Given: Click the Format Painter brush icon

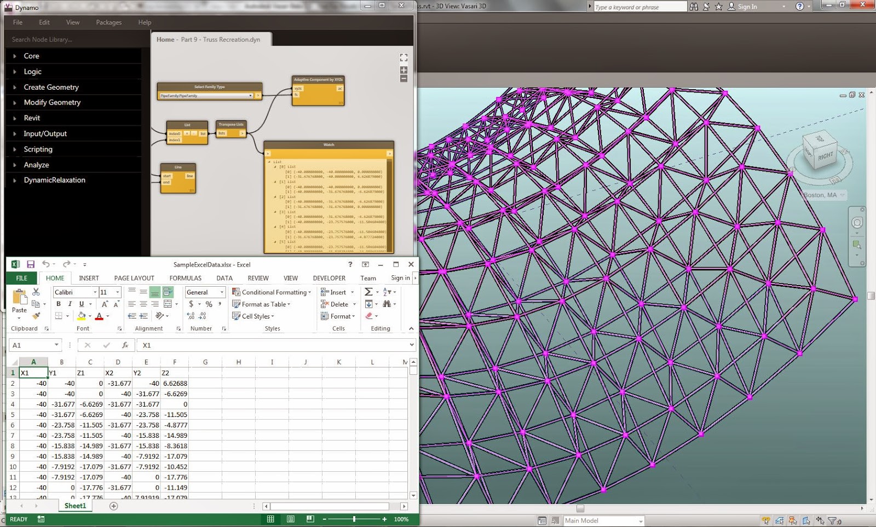Looking at the screenshot, I should click(x=36, y=316).
